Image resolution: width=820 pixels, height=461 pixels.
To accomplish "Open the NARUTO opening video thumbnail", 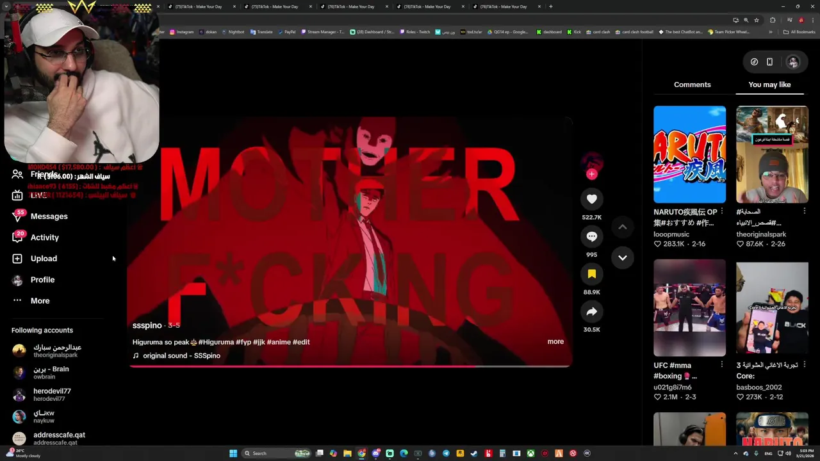I will [689, 154].
